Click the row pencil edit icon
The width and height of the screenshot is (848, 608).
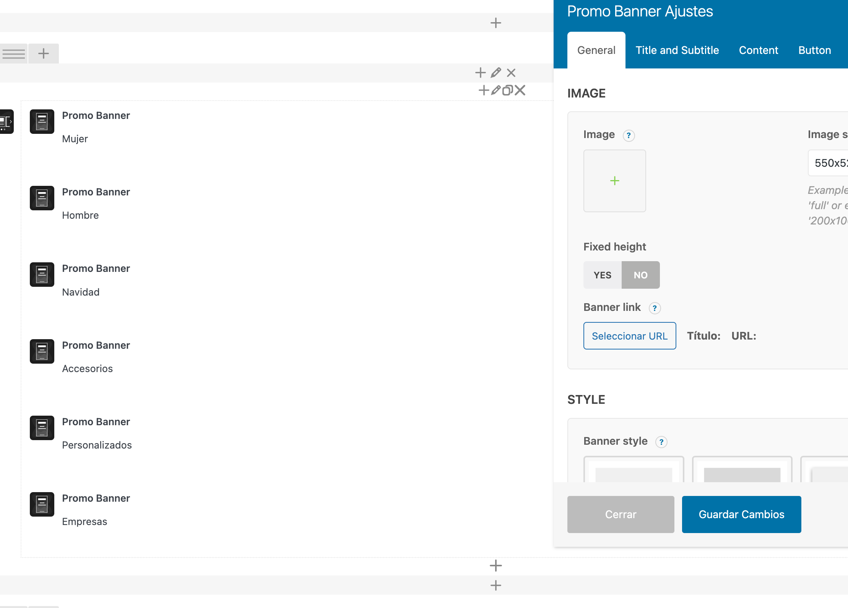click(496, 73)
